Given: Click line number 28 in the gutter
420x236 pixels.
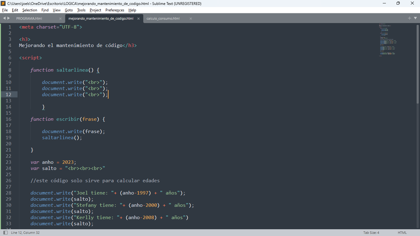Looking at the screenshot, I should 8,193.
